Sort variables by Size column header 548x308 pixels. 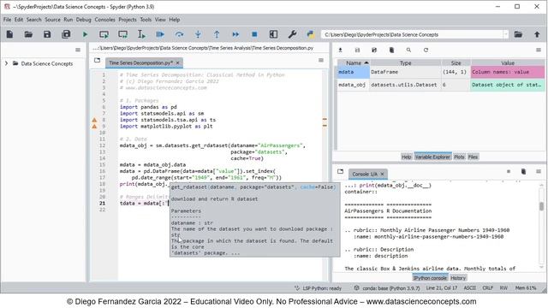pyautogui.click(x=456, y=62)
